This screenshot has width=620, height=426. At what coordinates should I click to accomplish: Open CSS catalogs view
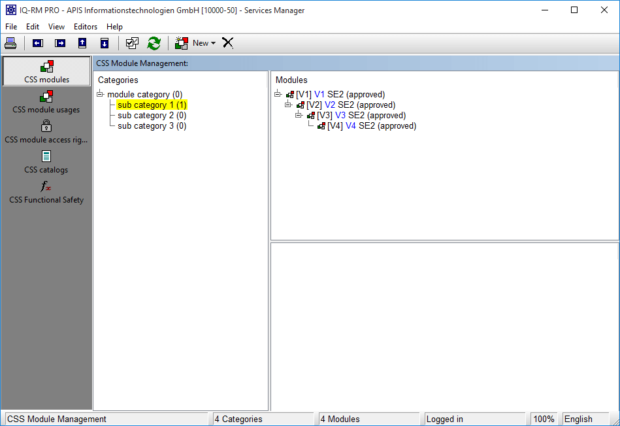46,162
